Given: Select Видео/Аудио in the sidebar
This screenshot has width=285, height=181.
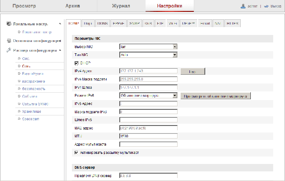Looking at the screenshot, I should [x=33, y=74].
